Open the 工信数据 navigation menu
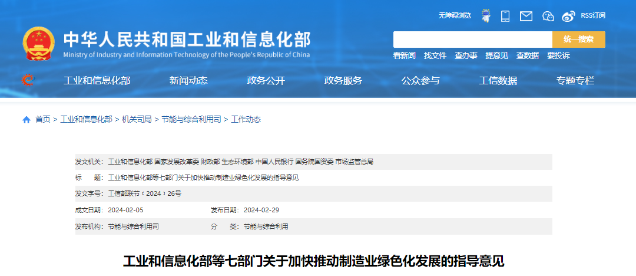 click(x=498, y=81)
